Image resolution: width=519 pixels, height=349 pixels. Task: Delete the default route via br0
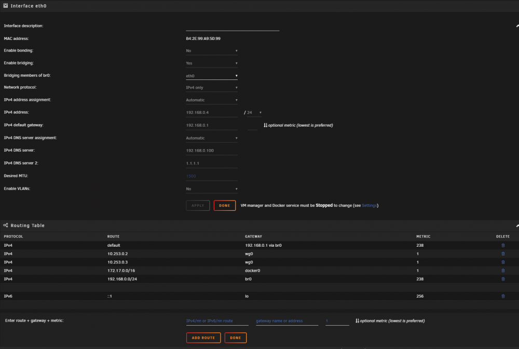(503, 245)
